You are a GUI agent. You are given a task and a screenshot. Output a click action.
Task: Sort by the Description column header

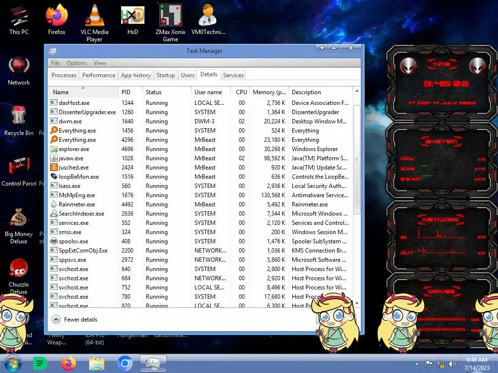click(x=320, y=92)
